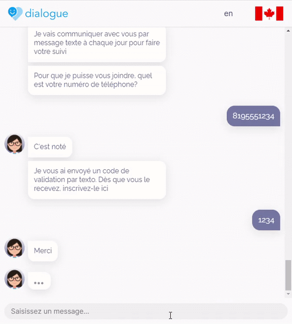Click the avatar next to 'C'est noté'
292x324 pixels.
15,144
